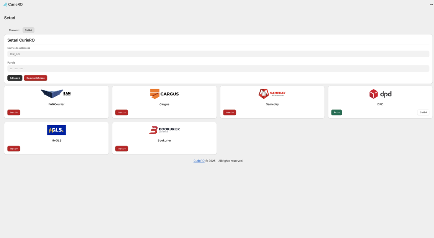
Task: Click the Nume de utilizator label
Action: [x=19, y=48]
